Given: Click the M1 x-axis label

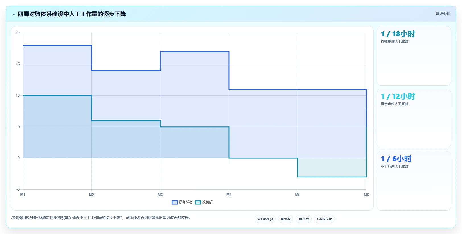Looking at the screenshot, I should coord(23,195).
